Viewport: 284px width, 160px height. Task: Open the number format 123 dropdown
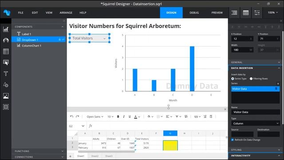point(197,116)
